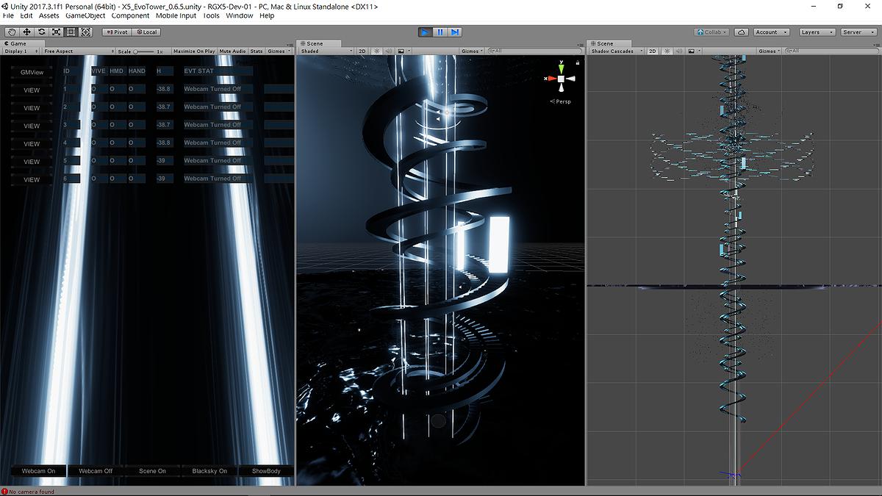Screen dimensions: 882x496
Task: Open the Cloud services panel icon
Action: click(742, 32)
